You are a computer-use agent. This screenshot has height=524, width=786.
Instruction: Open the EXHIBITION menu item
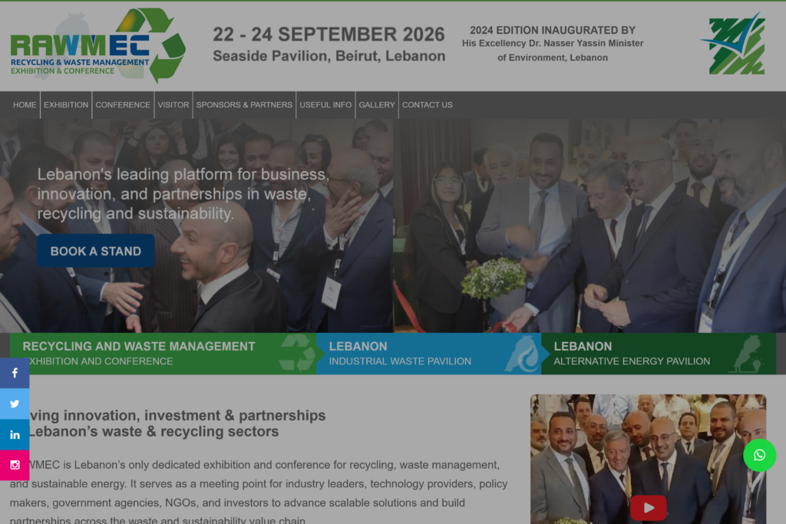tap(66, 104)
